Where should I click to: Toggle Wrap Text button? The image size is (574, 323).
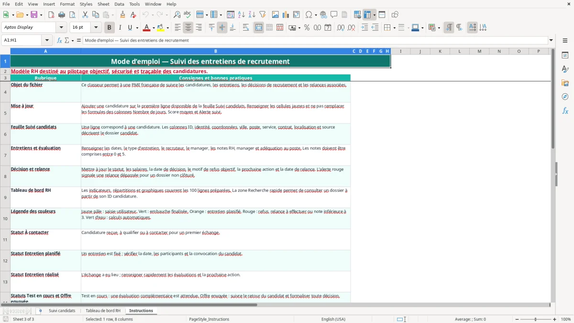pyautogui.click(x=246, y=28)
